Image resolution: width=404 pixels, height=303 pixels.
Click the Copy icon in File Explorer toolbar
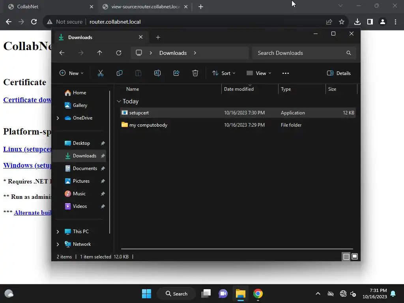(x=119, y=73)
